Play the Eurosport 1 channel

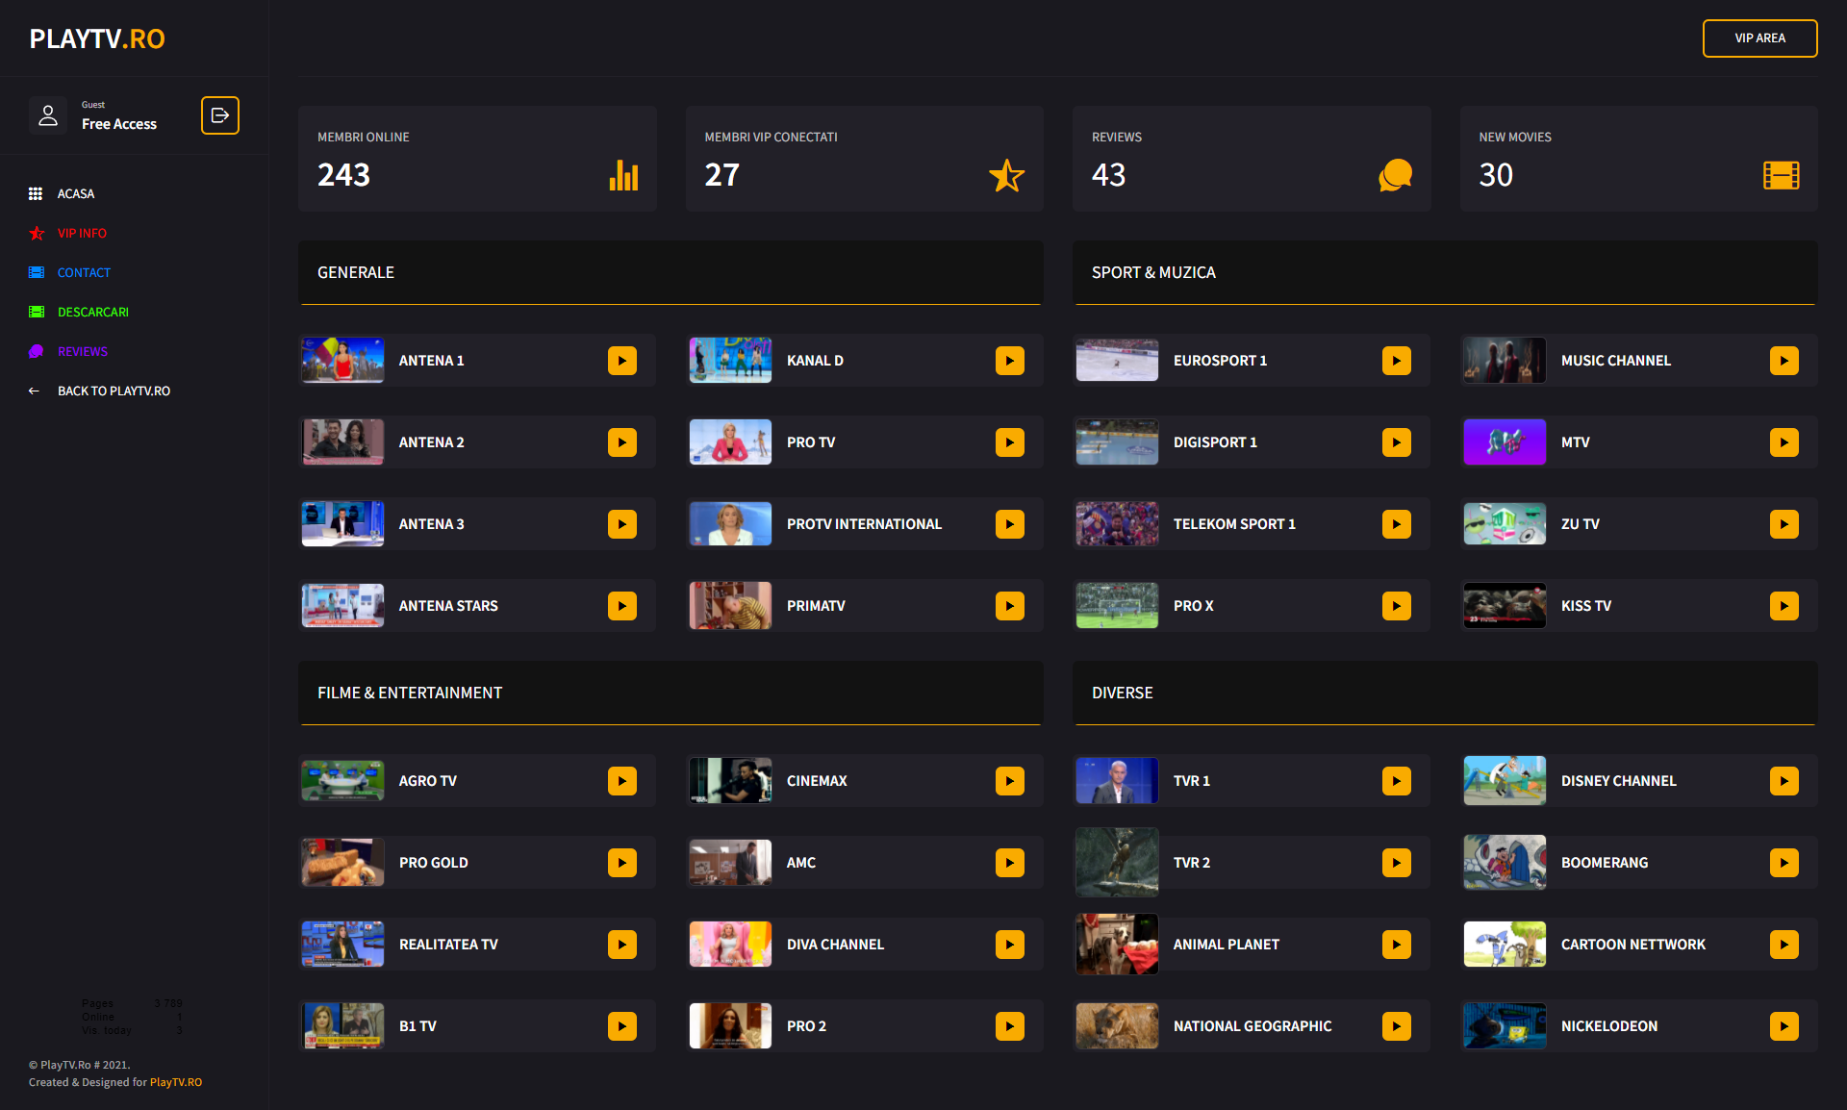1396,361
